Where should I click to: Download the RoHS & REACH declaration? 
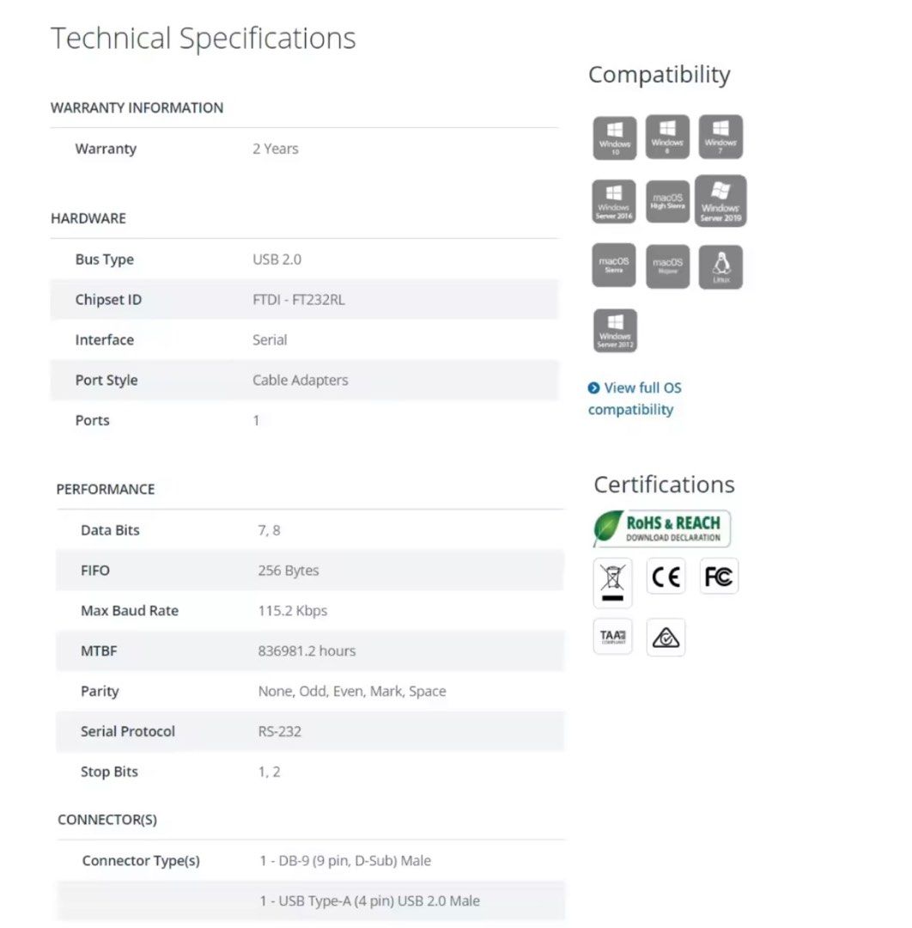tap(662, 528)
